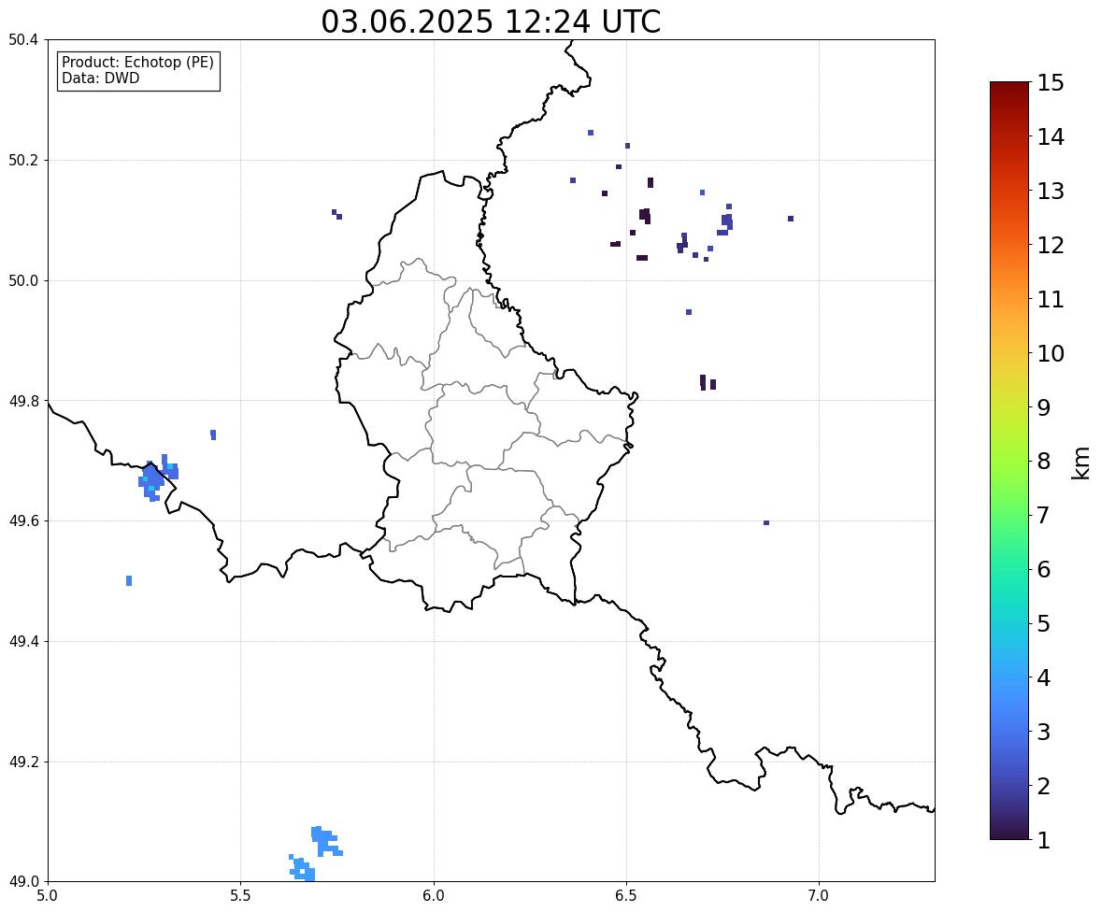Click the y-axis label '49.2'

click(x=22, y=762)
